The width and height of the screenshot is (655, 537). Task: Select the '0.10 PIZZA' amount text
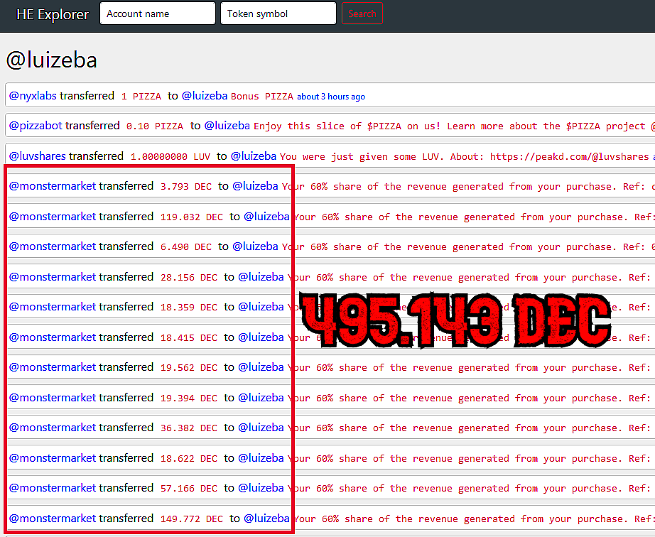point(155,126)
